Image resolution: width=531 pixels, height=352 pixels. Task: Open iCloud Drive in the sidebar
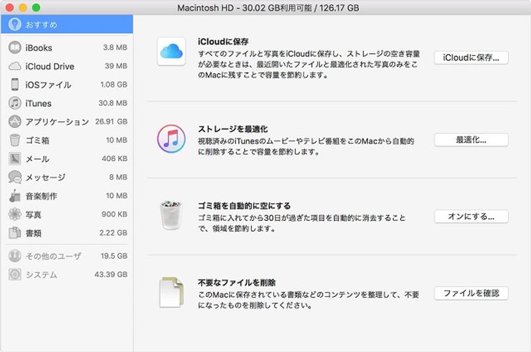[67, 66]
